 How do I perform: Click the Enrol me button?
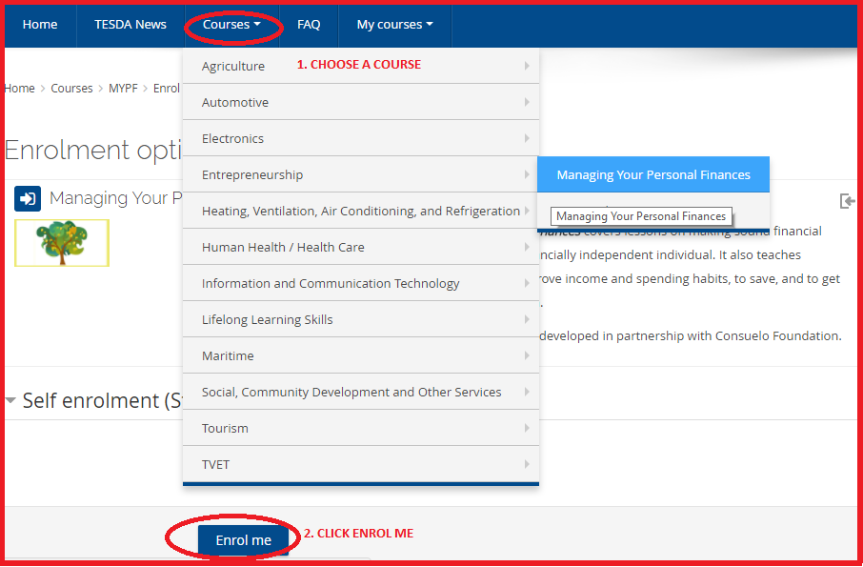coord(243,540)
